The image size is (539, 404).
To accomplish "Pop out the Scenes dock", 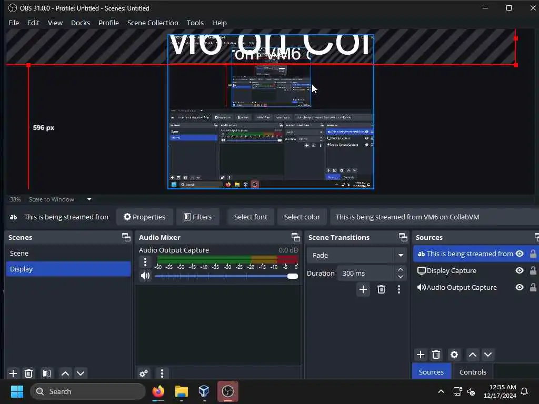I will tap(126, 237).
